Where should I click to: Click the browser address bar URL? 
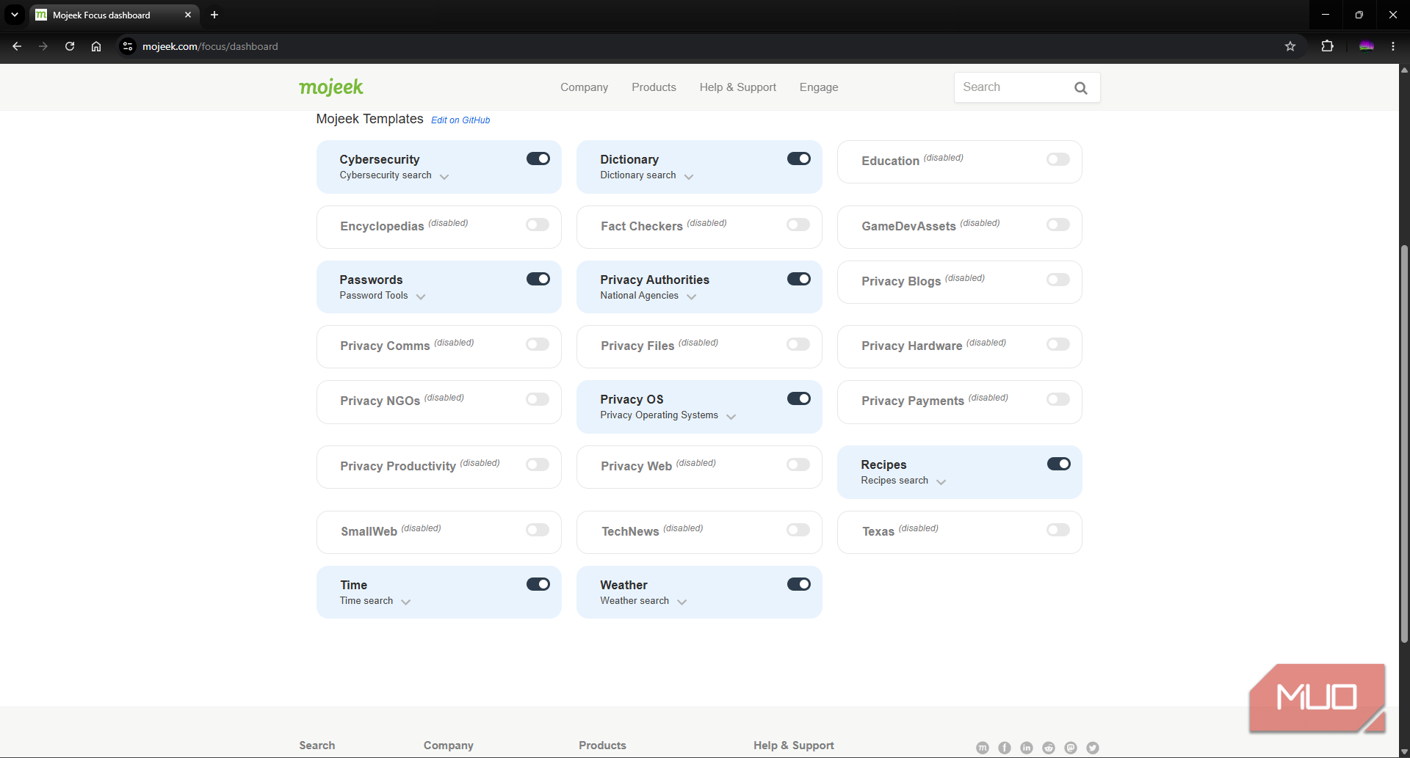pos(210,46)
